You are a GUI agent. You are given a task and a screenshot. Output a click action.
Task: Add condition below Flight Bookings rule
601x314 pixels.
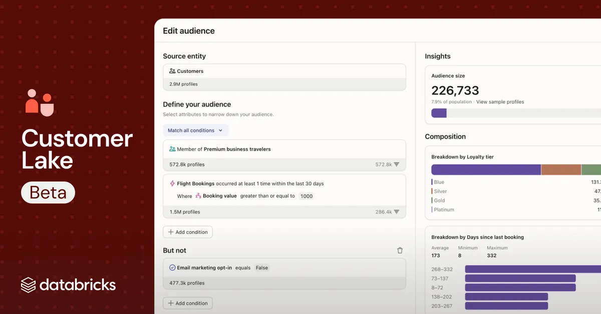(188, 232)
